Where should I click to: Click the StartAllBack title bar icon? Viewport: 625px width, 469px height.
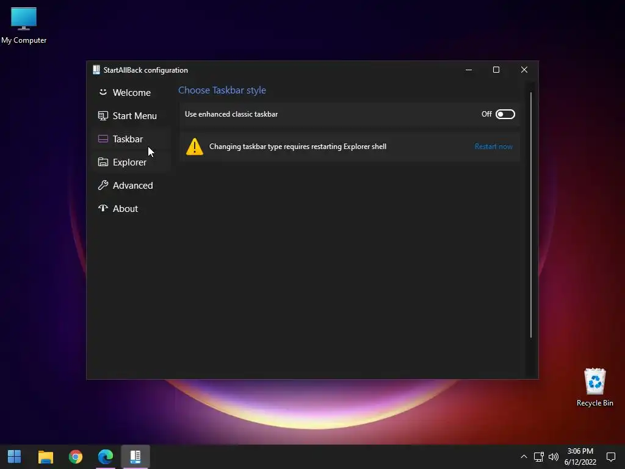(96, 70)
